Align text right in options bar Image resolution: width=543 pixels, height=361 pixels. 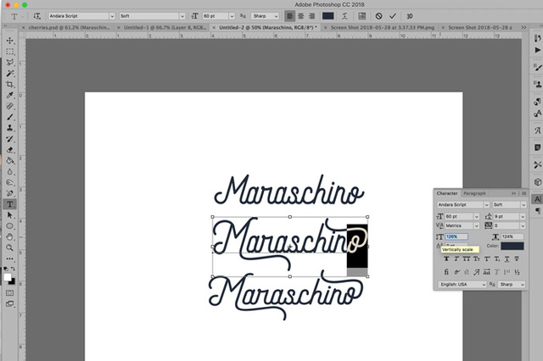[312, 16]
